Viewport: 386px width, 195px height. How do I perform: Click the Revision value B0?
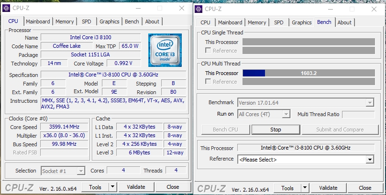tap(173, 92)
